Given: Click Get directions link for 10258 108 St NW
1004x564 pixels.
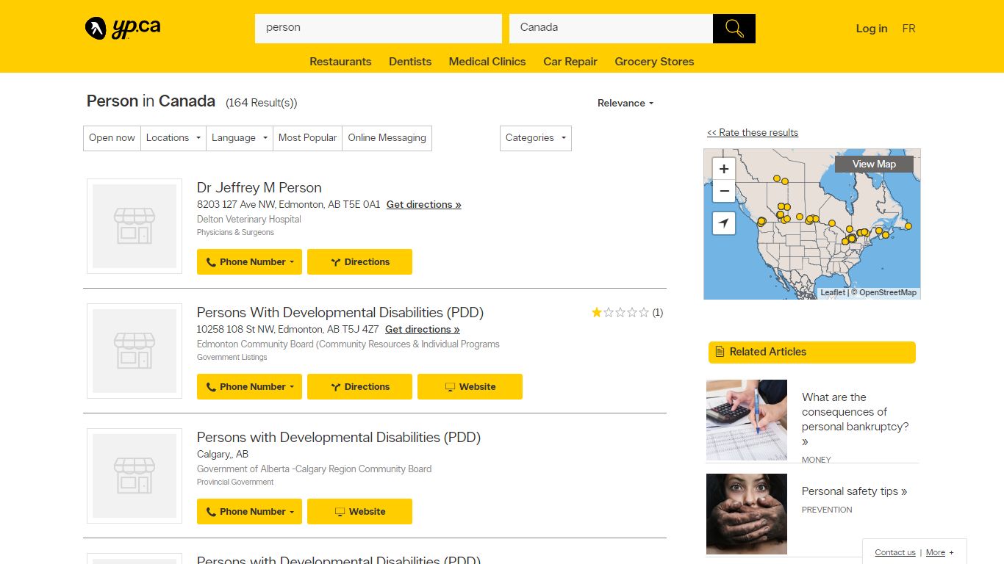Looking at the screenshot, I should (423, 330).
